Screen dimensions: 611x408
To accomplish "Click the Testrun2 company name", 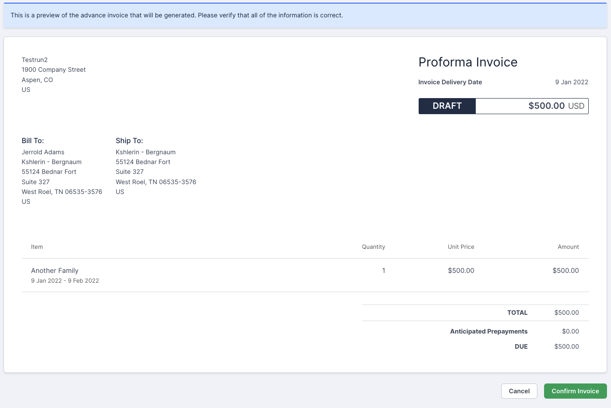I will point(34,60).
